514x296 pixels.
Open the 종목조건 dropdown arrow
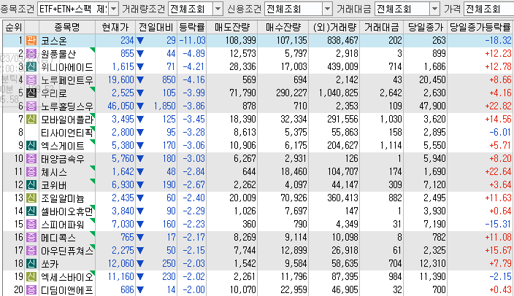click(113, 9)
